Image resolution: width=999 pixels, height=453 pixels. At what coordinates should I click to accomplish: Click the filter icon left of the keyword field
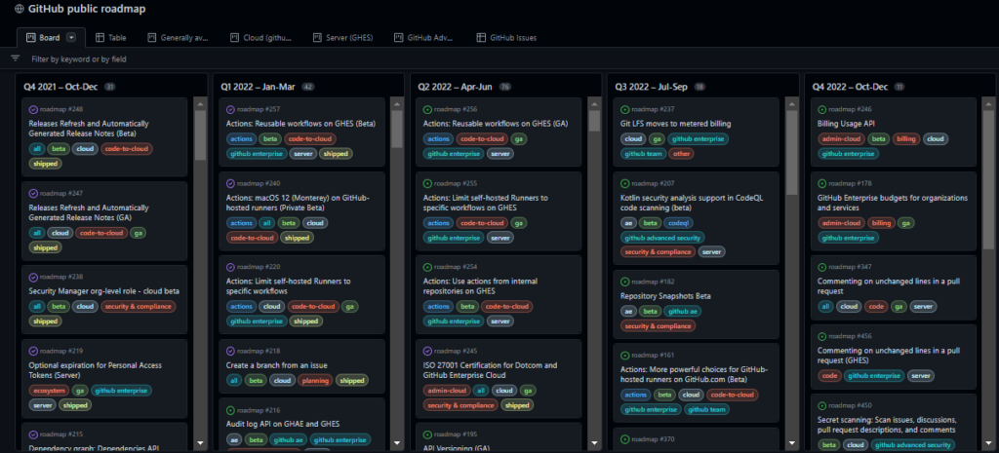tap(16, 58)
